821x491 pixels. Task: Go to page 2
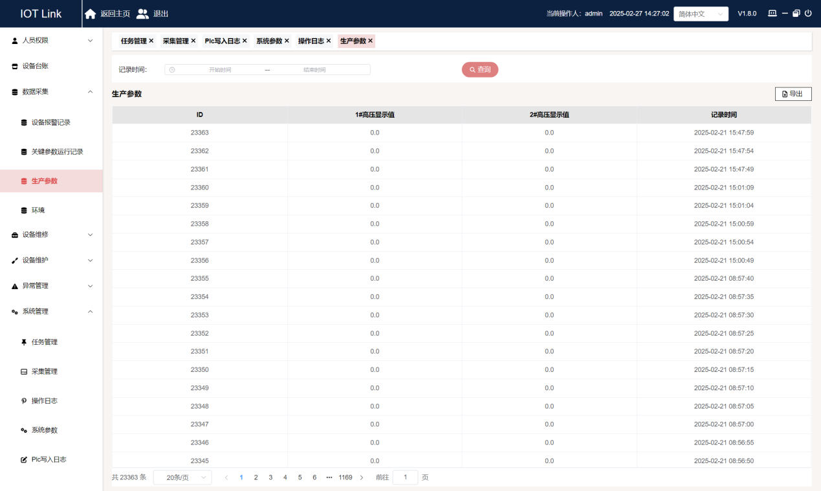(256, 477)
